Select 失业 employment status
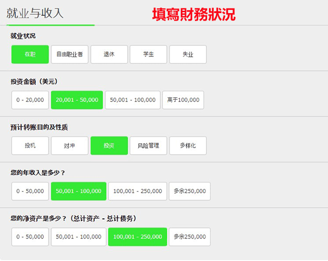328x261 pixels. 187,54
